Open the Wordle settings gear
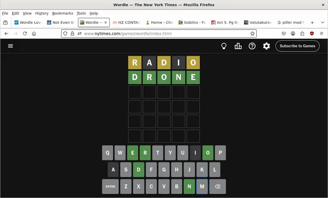 [266, 46]
